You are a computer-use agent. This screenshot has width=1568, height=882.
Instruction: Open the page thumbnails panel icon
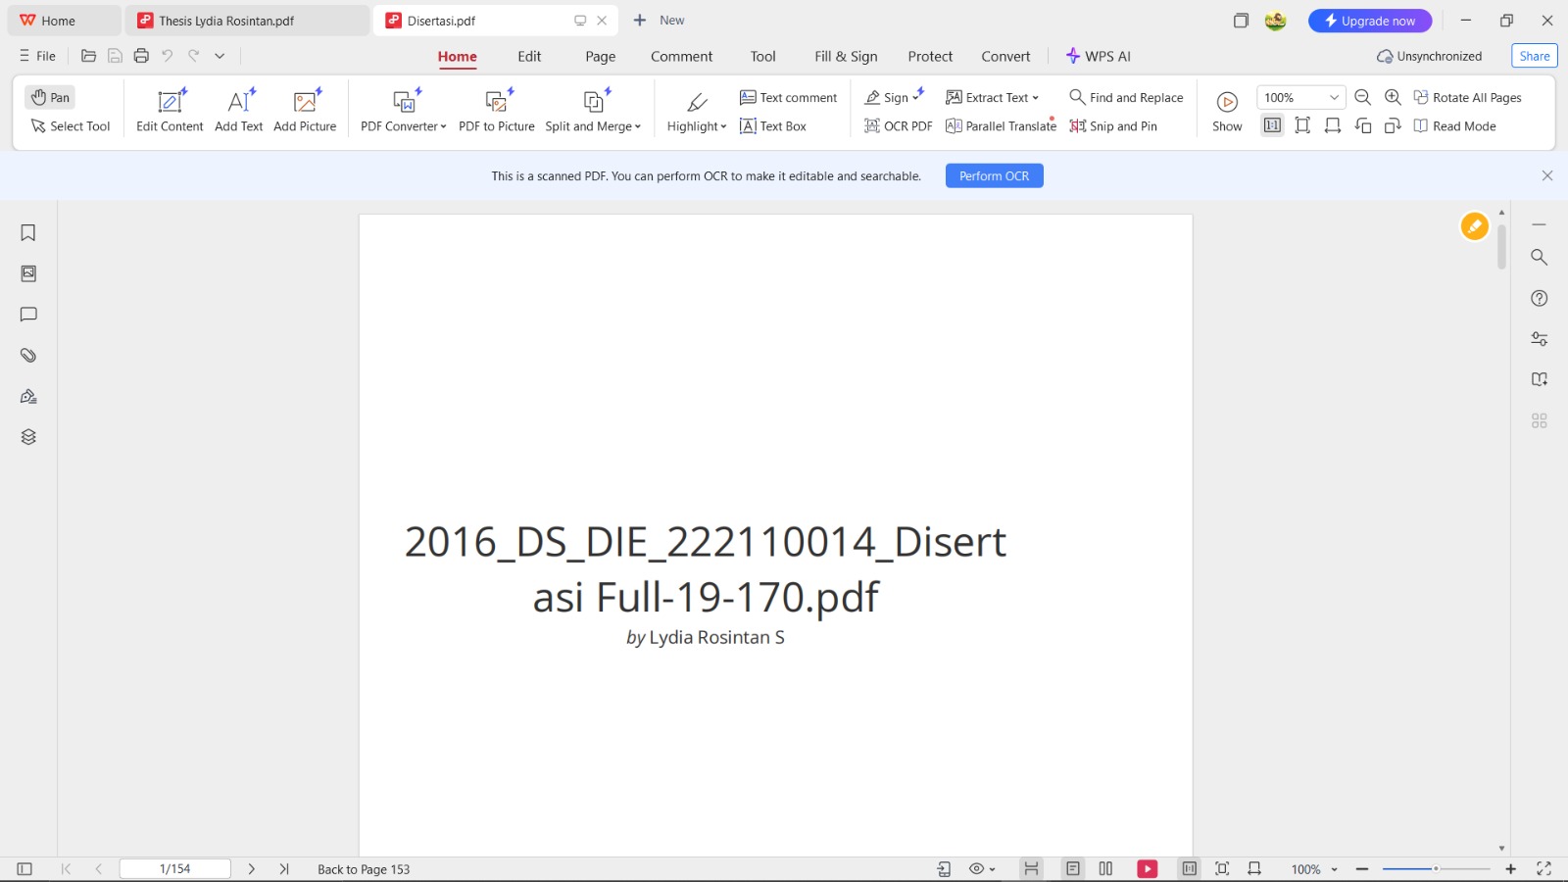coord(28,273)
